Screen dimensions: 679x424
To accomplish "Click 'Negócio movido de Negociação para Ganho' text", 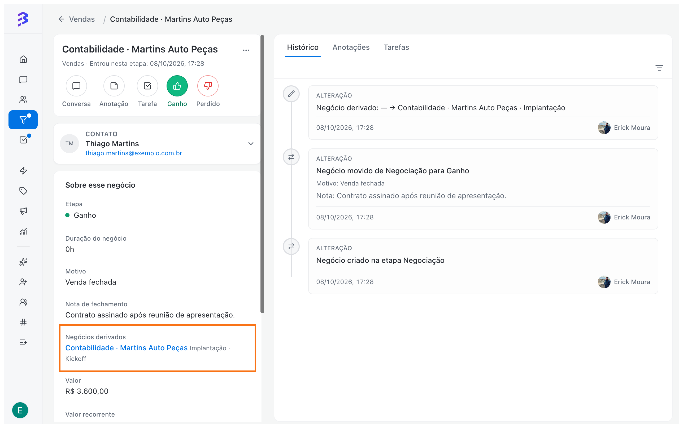I will [x=393, y=171].
